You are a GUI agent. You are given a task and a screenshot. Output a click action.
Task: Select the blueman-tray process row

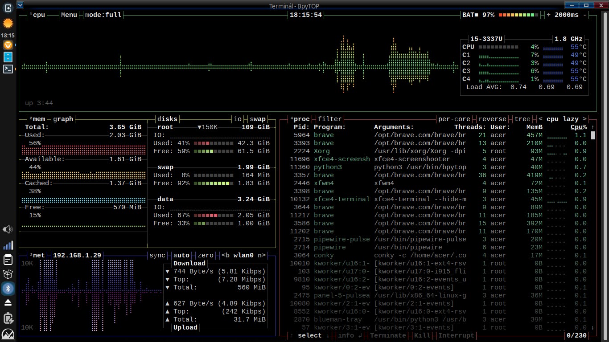438,319
